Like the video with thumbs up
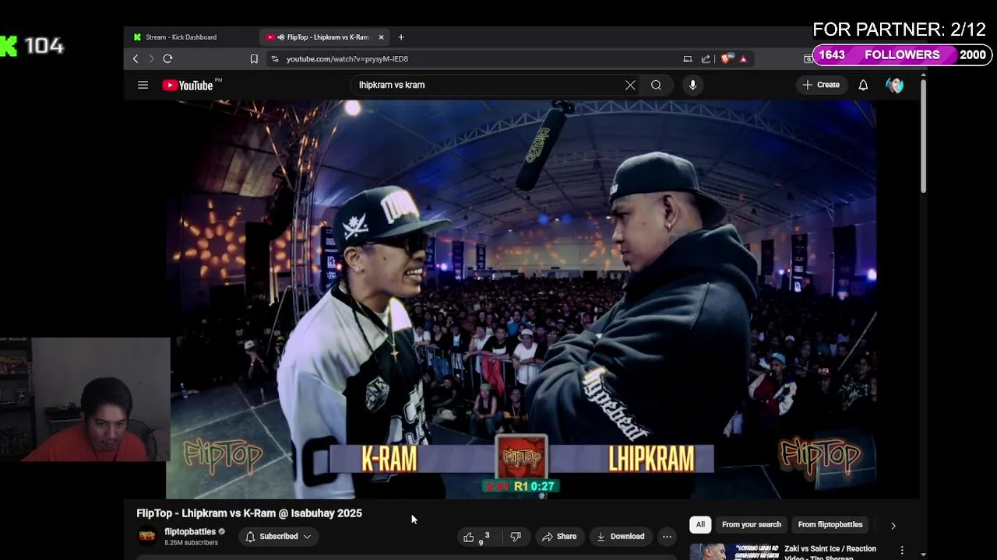The height and width of the screenshot is (560, 997). click(x=468, y=537)
